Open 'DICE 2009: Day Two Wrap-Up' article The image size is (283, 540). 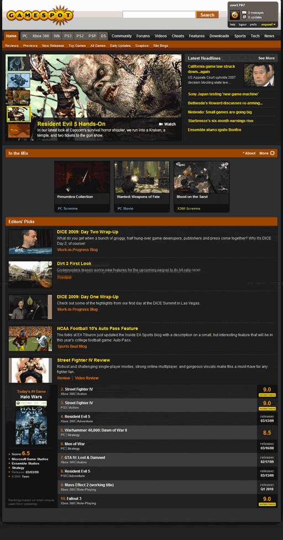(87, 232)
